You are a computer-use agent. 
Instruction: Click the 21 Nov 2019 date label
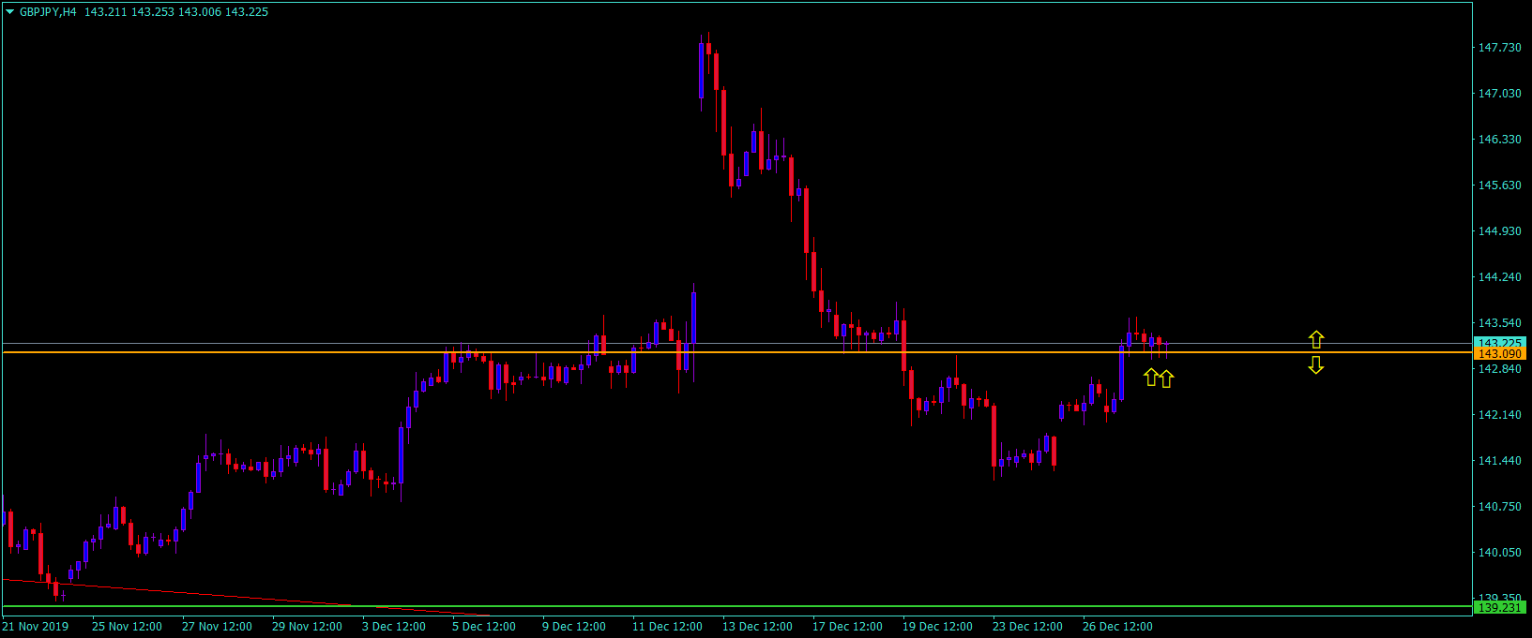coord(36,627)
